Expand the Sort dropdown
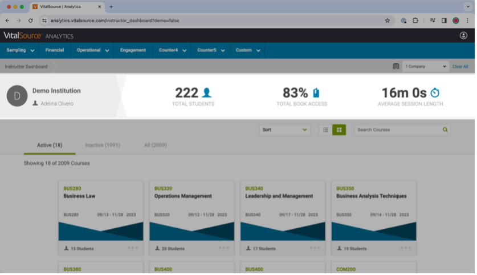Image resolution: width=477 pixels, height=275 pixels. (x=284, y=130)
